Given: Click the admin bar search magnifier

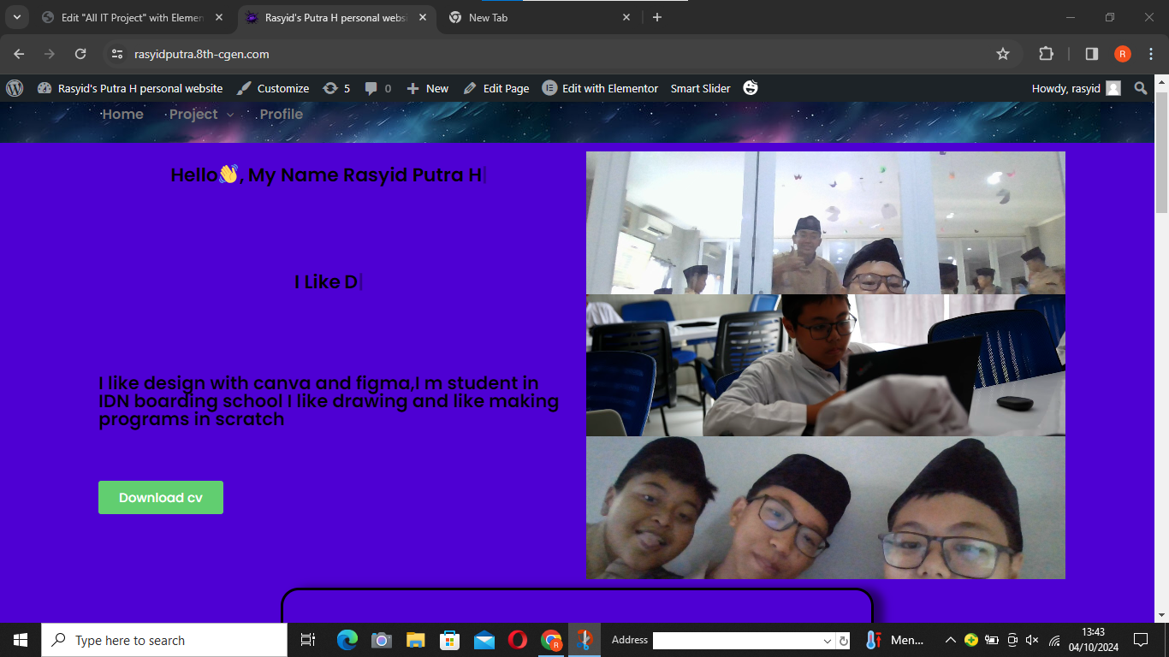Looking at the screenshot, I should [x=1140, y=88].
